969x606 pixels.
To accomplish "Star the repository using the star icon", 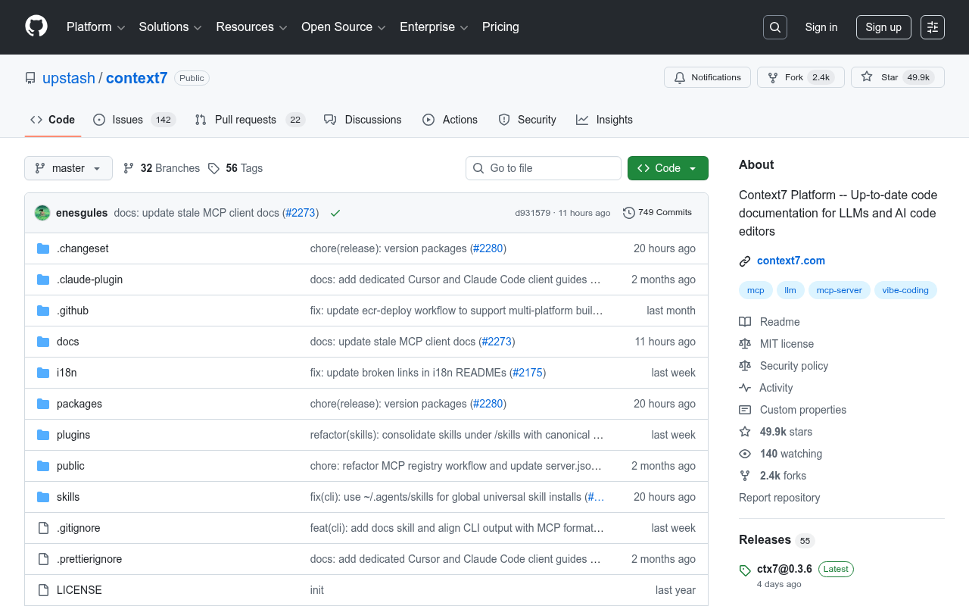I will point(866,77).
